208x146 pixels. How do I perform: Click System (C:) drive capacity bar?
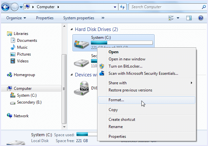[x=122, y=43]
